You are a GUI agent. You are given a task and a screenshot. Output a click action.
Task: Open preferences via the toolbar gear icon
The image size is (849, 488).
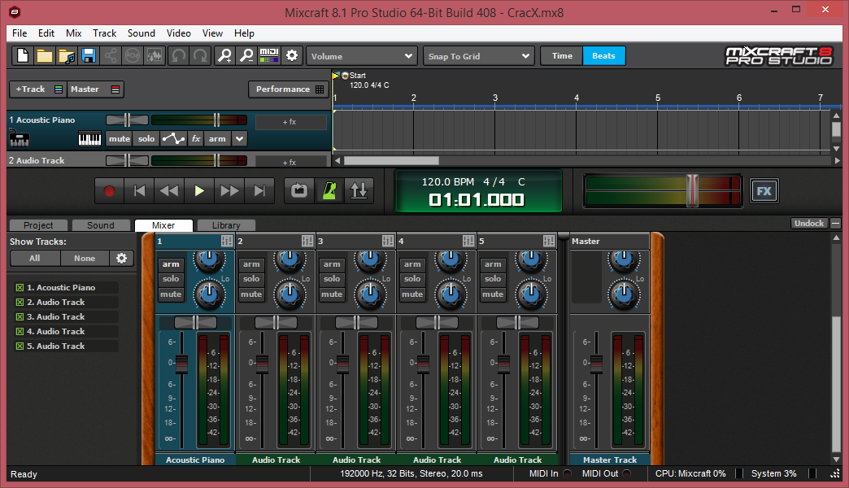(292, 56)
